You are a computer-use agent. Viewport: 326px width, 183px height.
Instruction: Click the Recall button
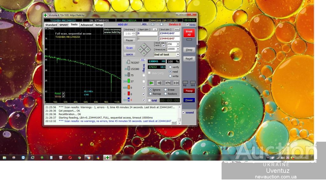point(189,58)
